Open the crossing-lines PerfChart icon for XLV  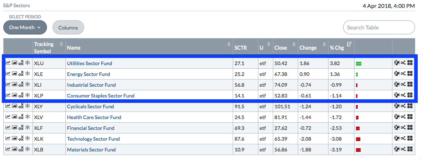pos(403,117)
